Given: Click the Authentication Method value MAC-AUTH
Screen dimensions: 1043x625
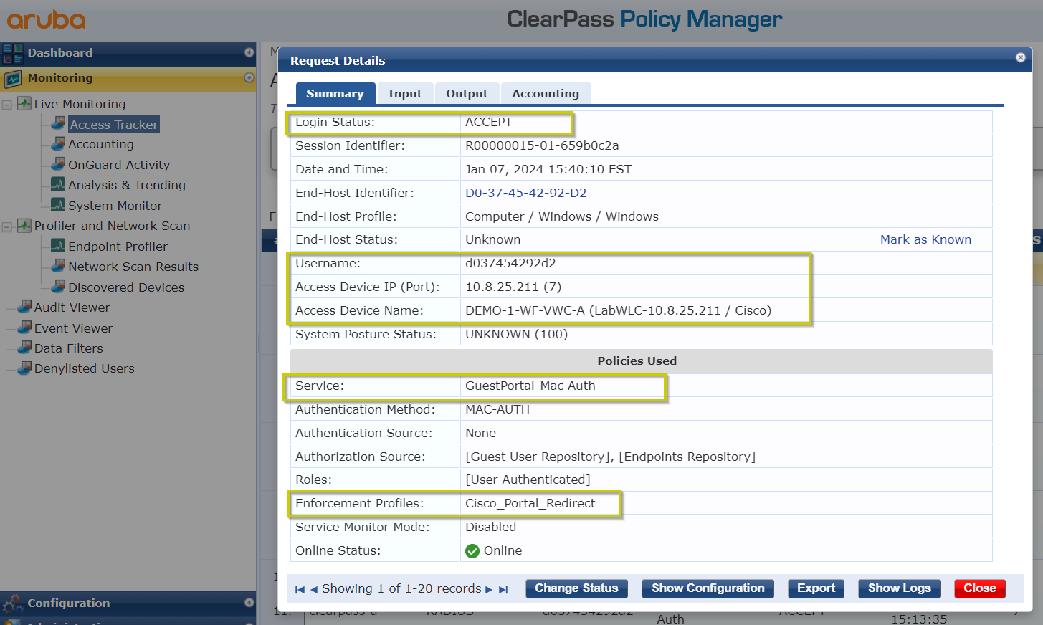Looking at the screenshot, I should [x=497, y=409].
